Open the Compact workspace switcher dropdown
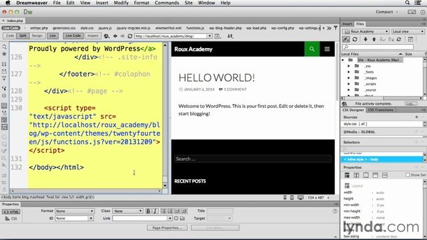This screenshot has width=427, height=240. click(387, 12)
